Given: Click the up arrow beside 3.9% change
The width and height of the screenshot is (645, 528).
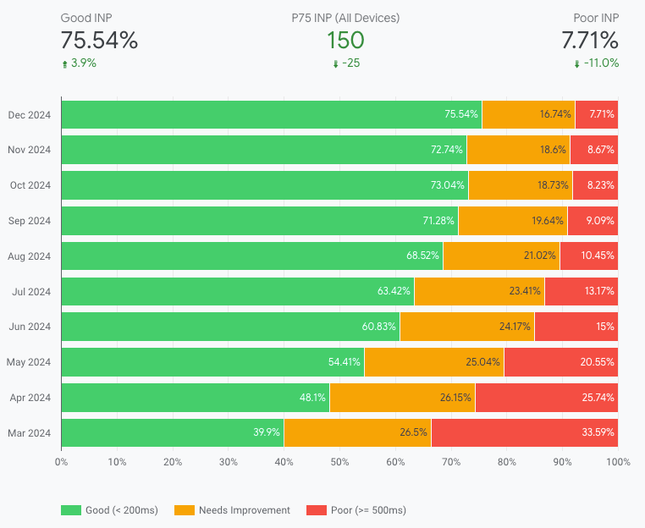Looking at the screenshot, I should coord(64,63).
